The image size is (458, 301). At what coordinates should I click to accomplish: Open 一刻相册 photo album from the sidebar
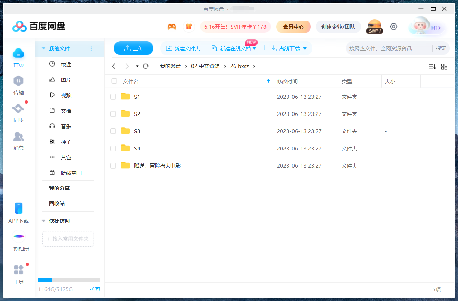click(x=18, y=239)
